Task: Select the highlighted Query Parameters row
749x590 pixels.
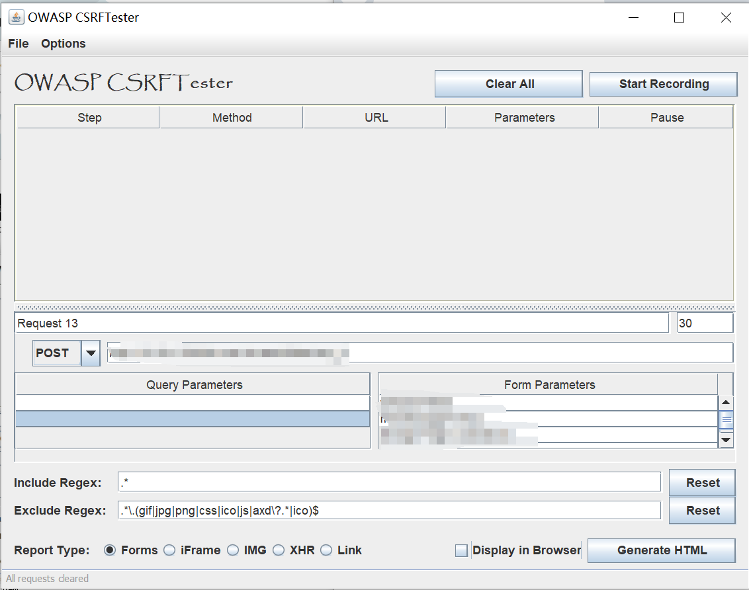Action: click(x=193, y=419)
